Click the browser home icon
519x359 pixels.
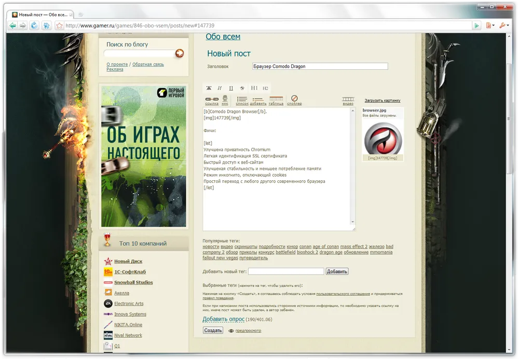coord(46,25)
